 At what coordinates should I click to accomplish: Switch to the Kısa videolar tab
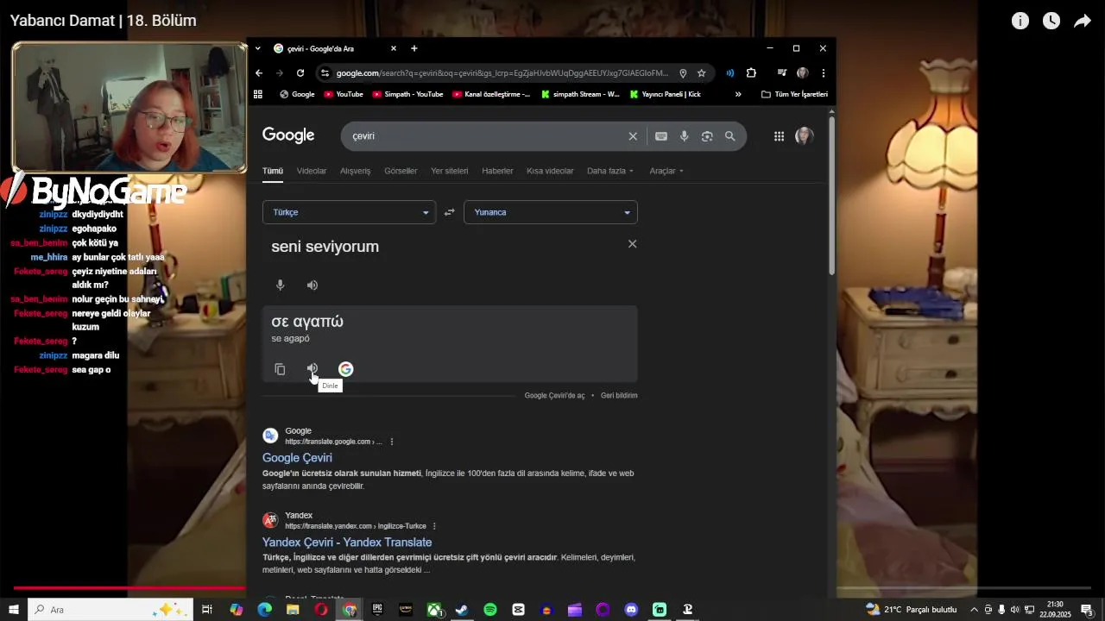550,171
